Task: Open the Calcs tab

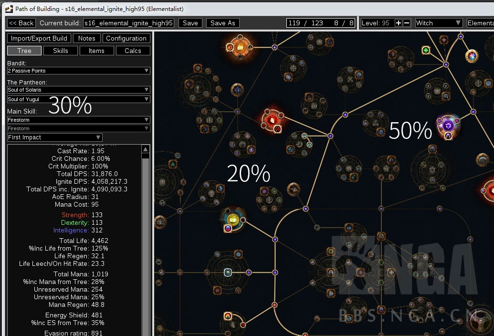Action: (133, 51)
